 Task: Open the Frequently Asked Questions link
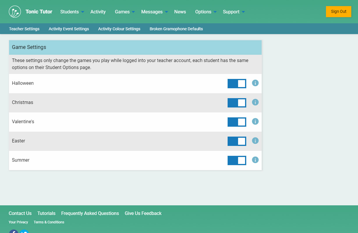[x=90, y=213]
